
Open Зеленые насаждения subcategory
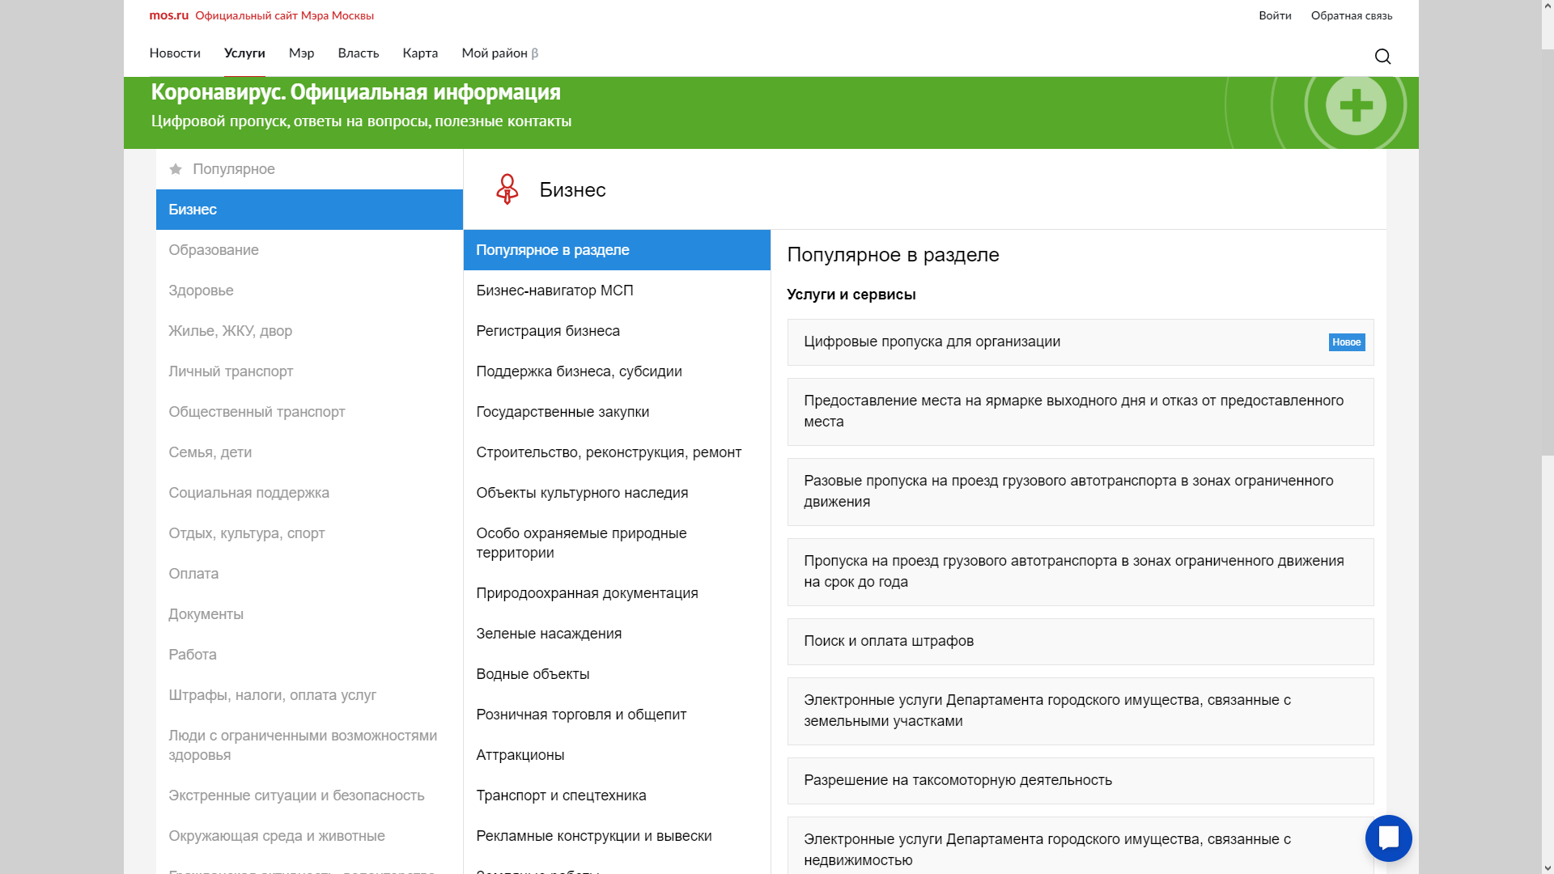point(617,634)
